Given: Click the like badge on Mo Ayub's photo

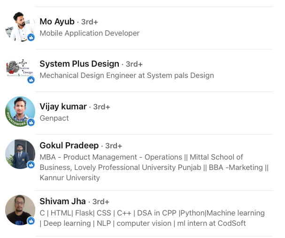Looking at the screenshot, I should coord(31,38).
